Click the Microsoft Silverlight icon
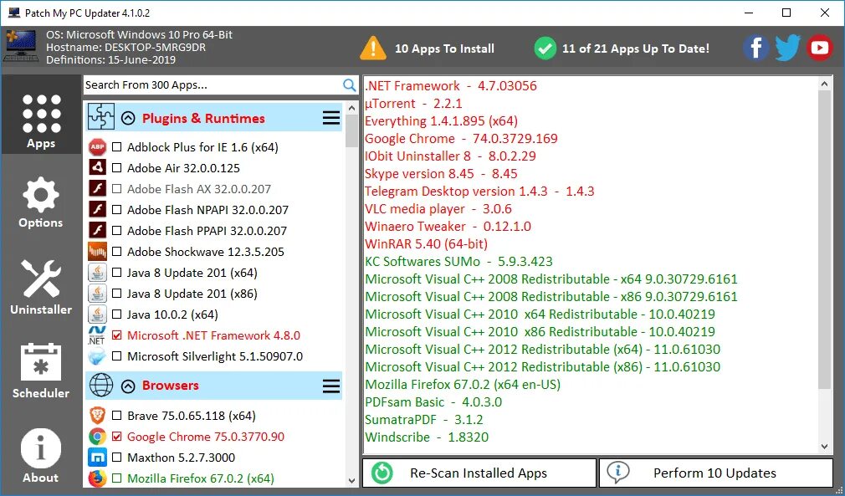Image resolution: width=845 pixels, height=496 pixels. click(98, 356)
